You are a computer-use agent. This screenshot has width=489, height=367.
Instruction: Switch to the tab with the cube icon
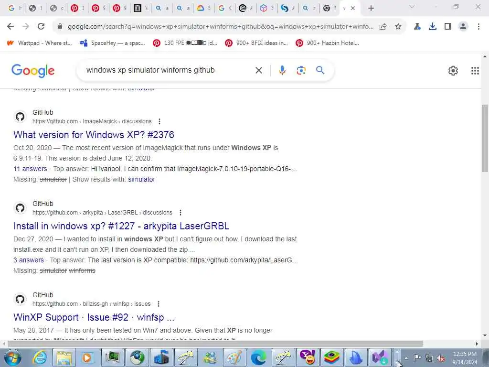pyautogui.click(x=264, y=9)
